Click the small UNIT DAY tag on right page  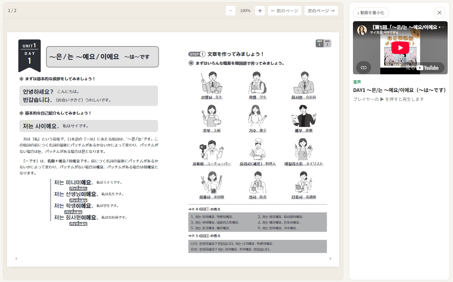324,43
